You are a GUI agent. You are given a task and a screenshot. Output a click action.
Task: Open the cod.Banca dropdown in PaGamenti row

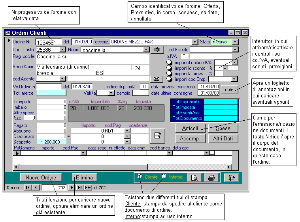[169, 153]
